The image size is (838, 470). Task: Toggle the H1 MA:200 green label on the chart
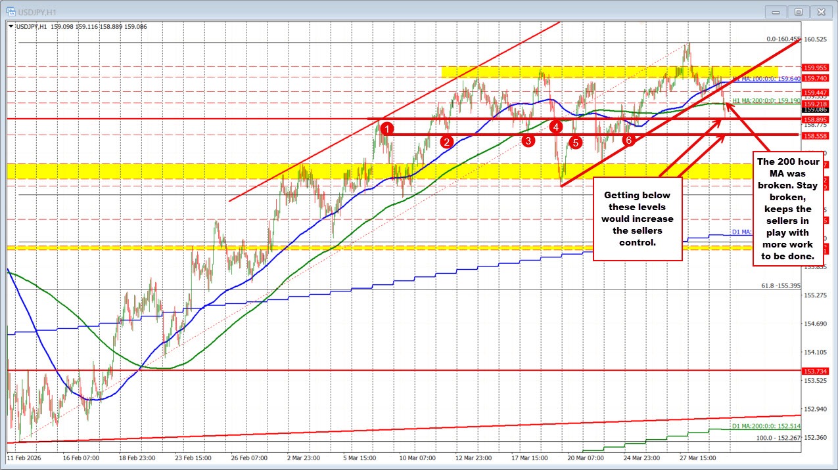pos(766,101)
